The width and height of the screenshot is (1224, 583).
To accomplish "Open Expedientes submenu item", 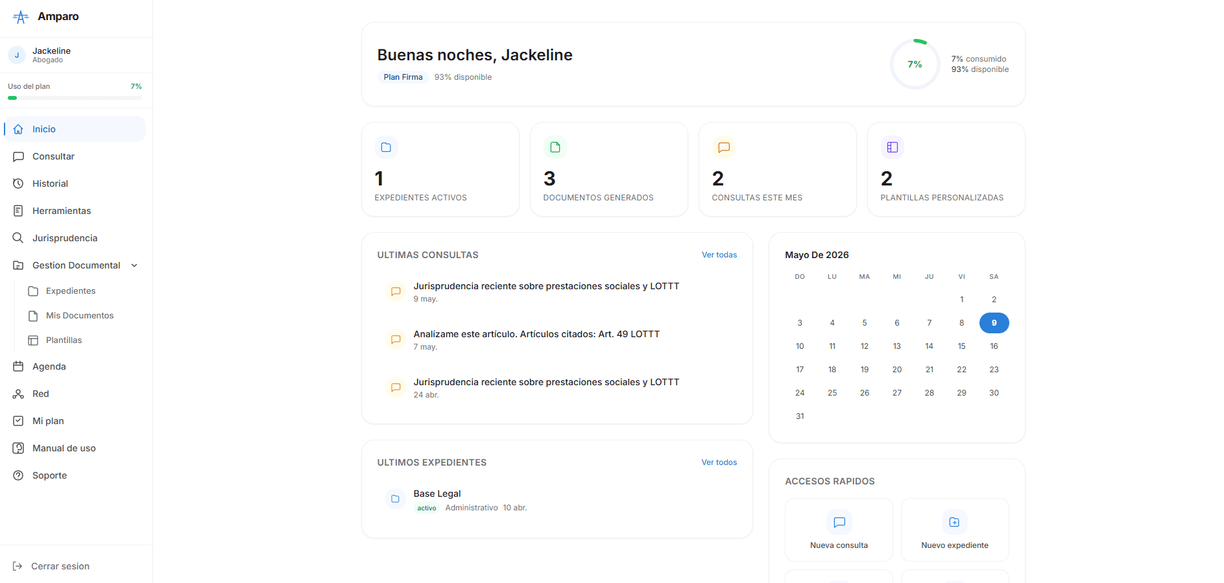I will [83, 291].
